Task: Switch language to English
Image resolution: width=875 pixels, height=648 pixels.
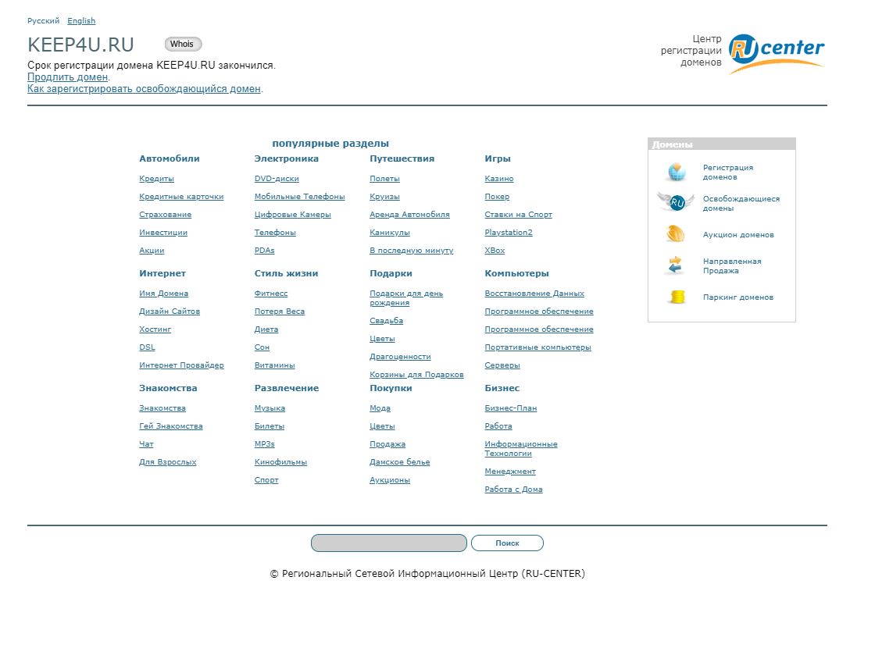Action: pos(81,21)
